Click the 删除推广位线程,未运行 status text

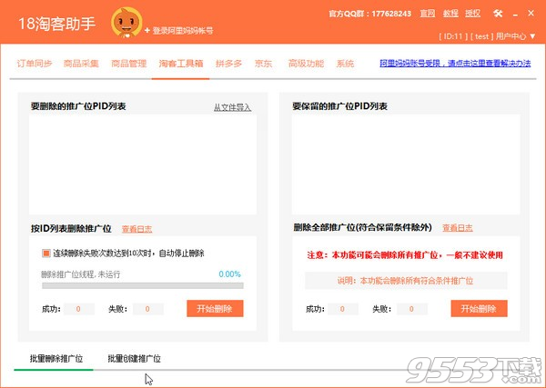click(x=81, y=274)
